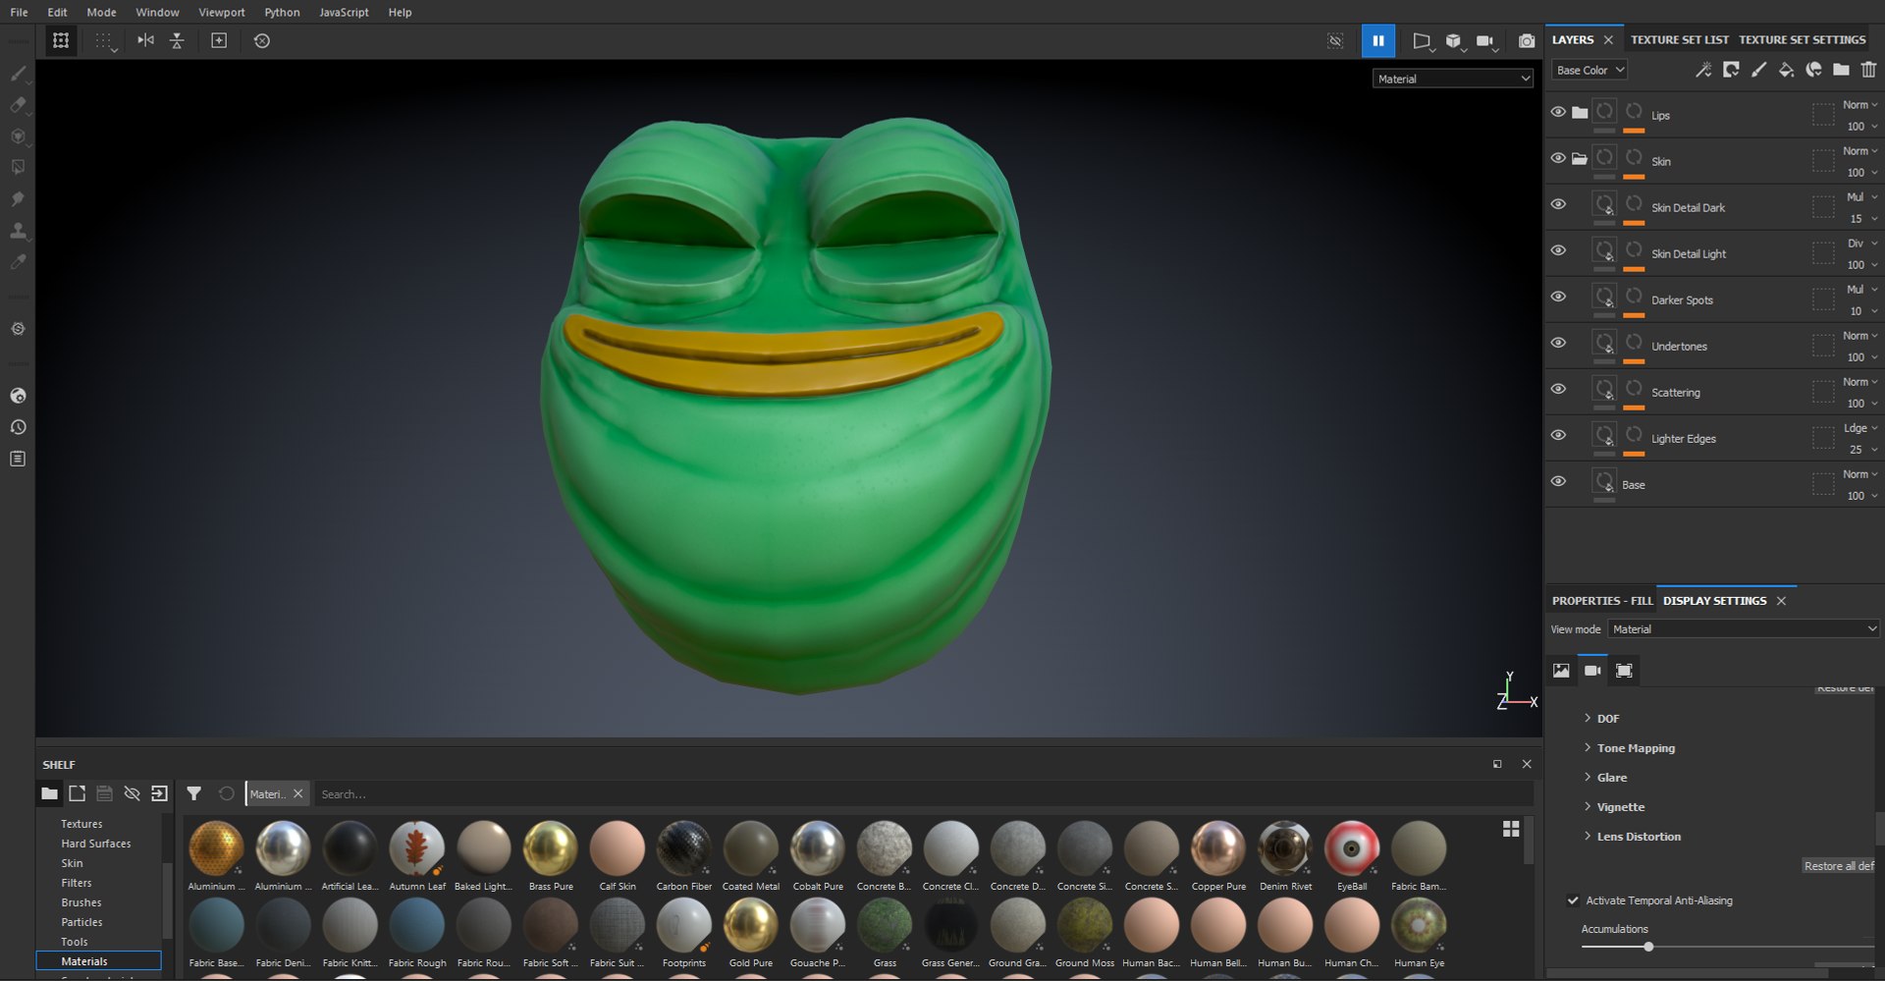Switch to Texture Set List tab
The image size is (1885, 981).
(1680, 39)
